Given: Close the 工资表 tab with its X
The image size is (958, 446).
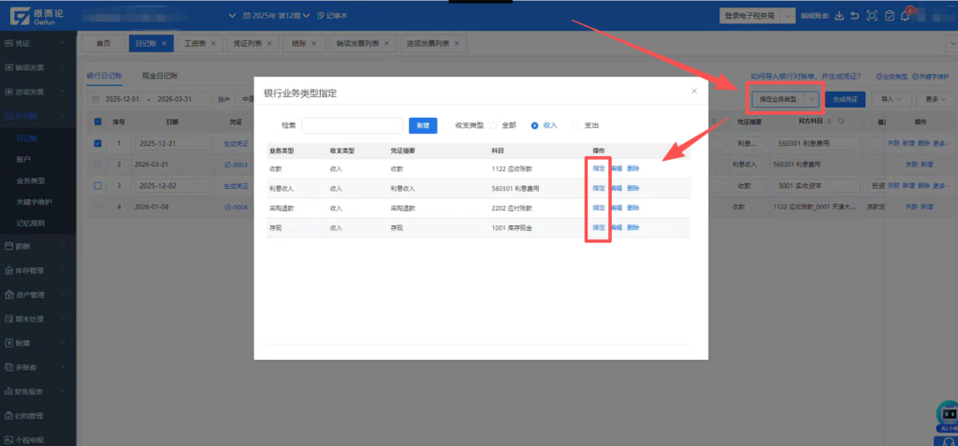Looking at the screenshot, I should click(214, 44).
